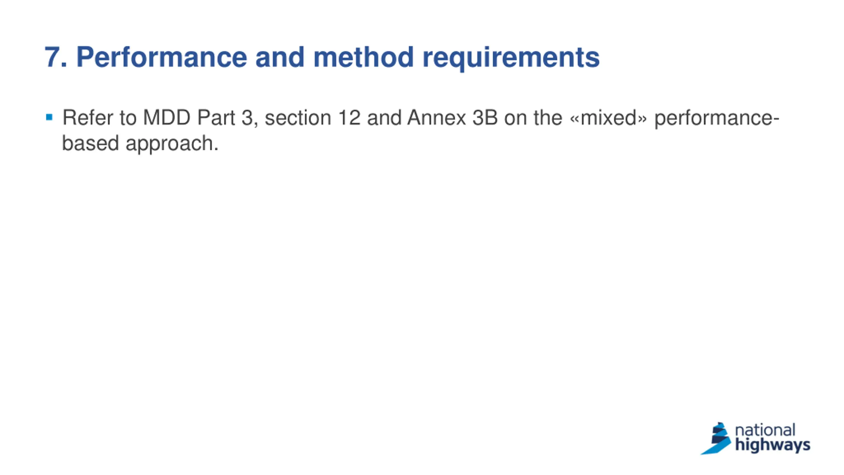844x475 pixels.
Task: Select the slide title heading text
Action: [x=322, y=58]
